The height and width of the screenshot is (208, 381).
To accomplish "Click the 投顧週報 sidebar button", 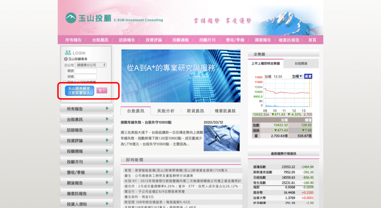I will 86,151.
